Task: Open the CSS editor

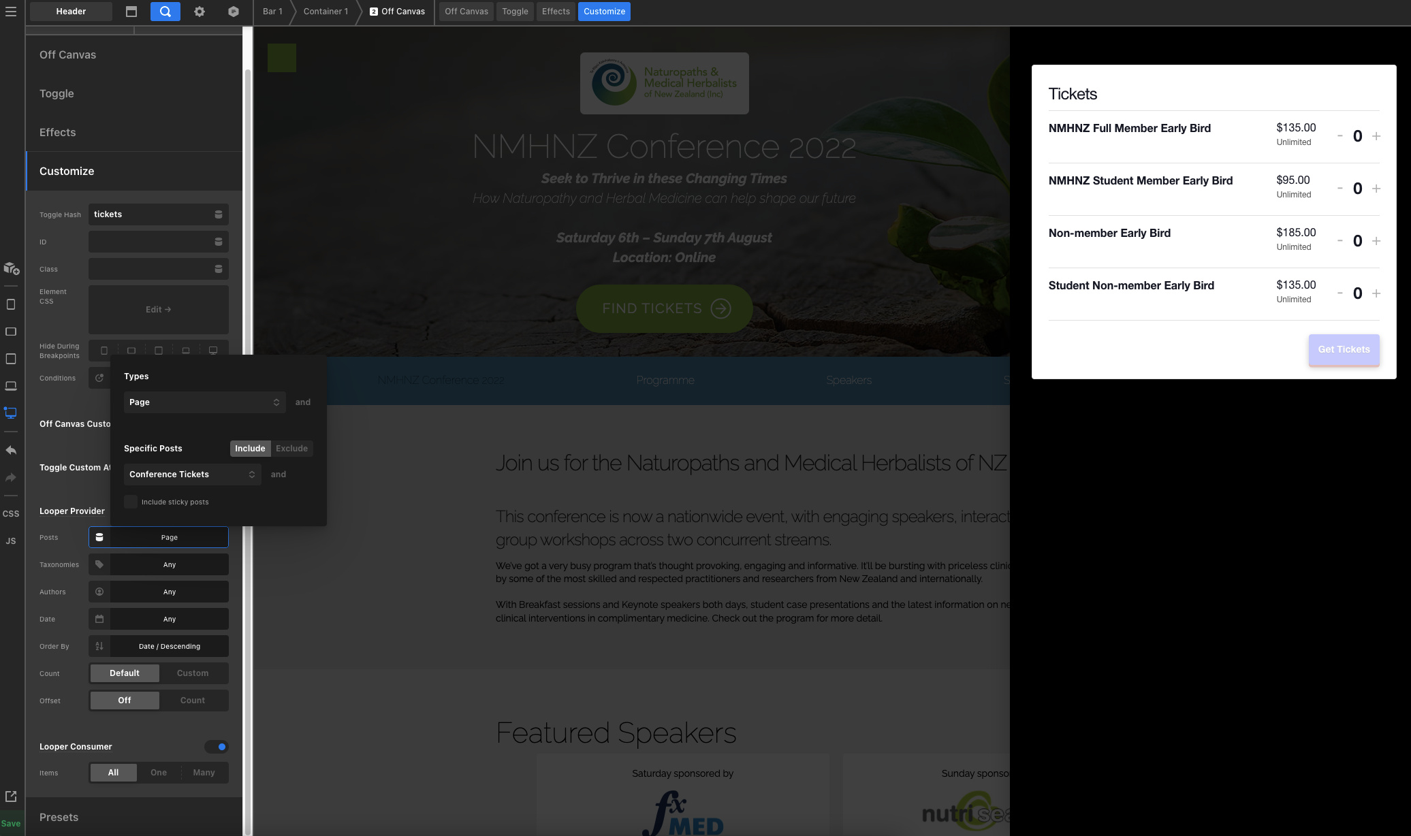Action: pos(11,514)
